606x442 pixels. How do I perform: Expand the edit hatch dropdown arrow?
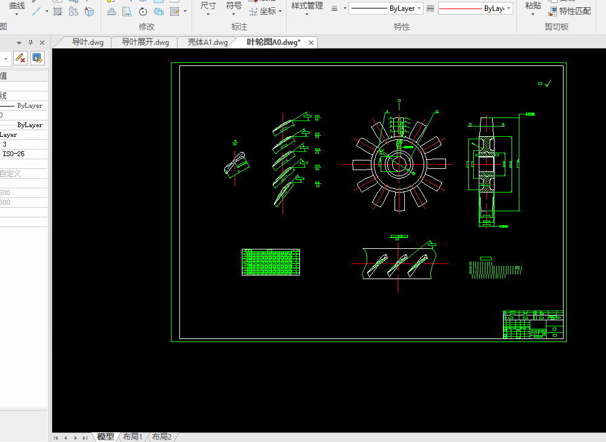pyautogui.click(x=185, y=12)
